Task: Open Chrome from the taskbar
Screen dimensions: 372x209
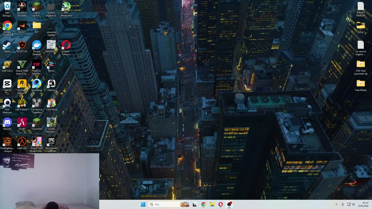Action: (x=203, y=204)
